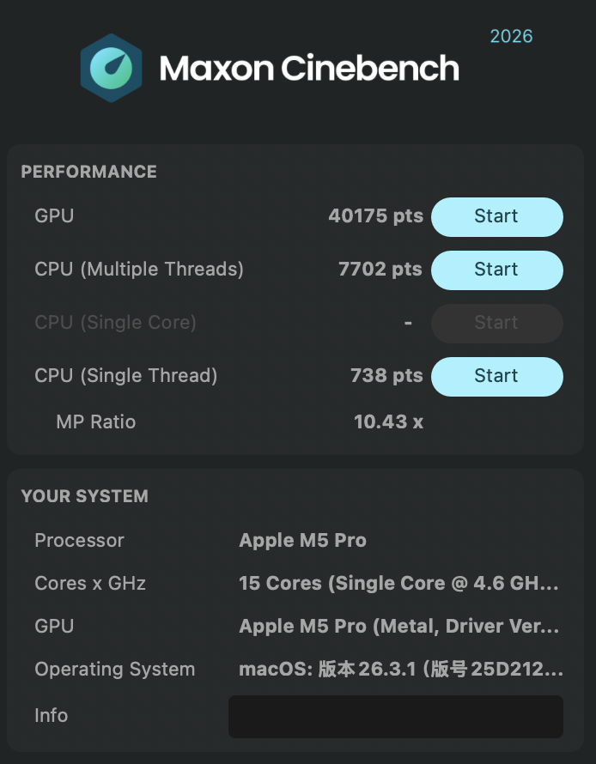Select the 2026 version label
This screenshot has width=596, height=764.
[x=511, y=37]
